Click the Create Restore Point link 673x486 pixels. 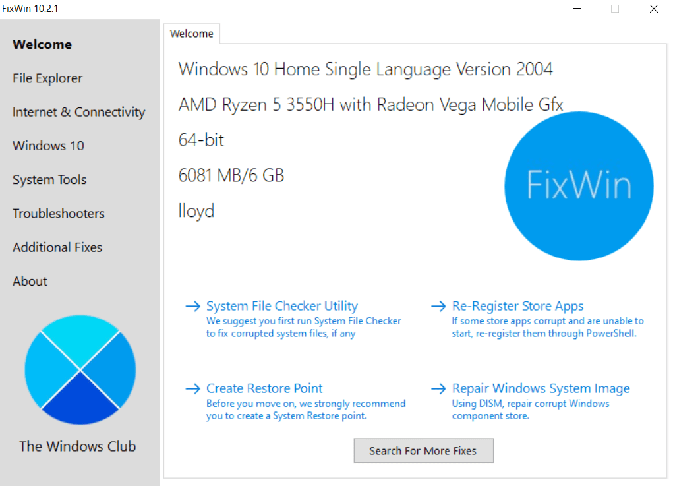pyautogui.click(x=264, y=388)
